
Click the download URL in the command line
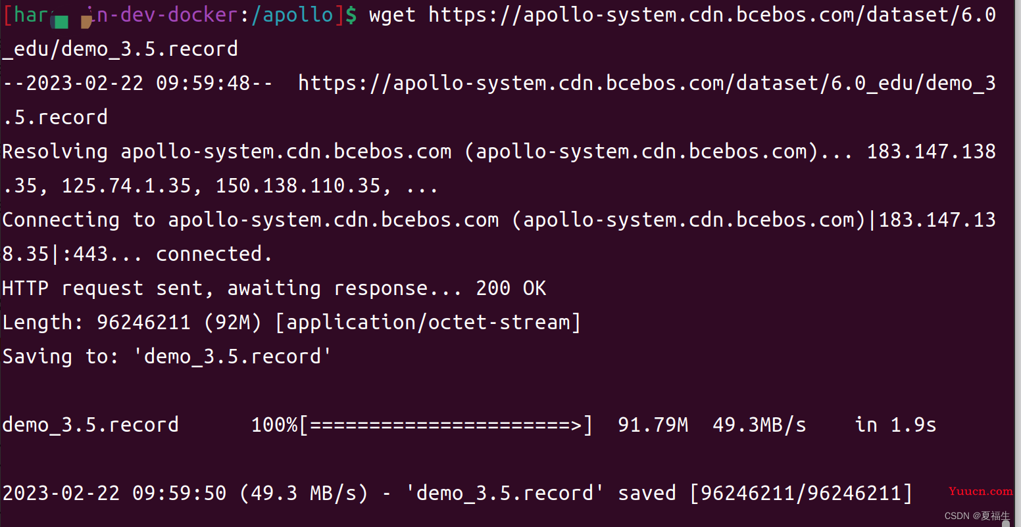(x=499, y=32)
